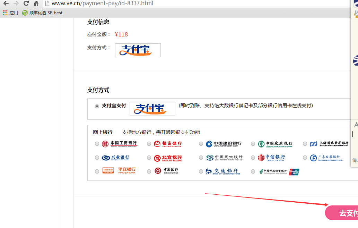The height and width of the screenshot is (228, 358).
Task: Select 广东发展银行 radio button
Action: (x=305, y=158)
